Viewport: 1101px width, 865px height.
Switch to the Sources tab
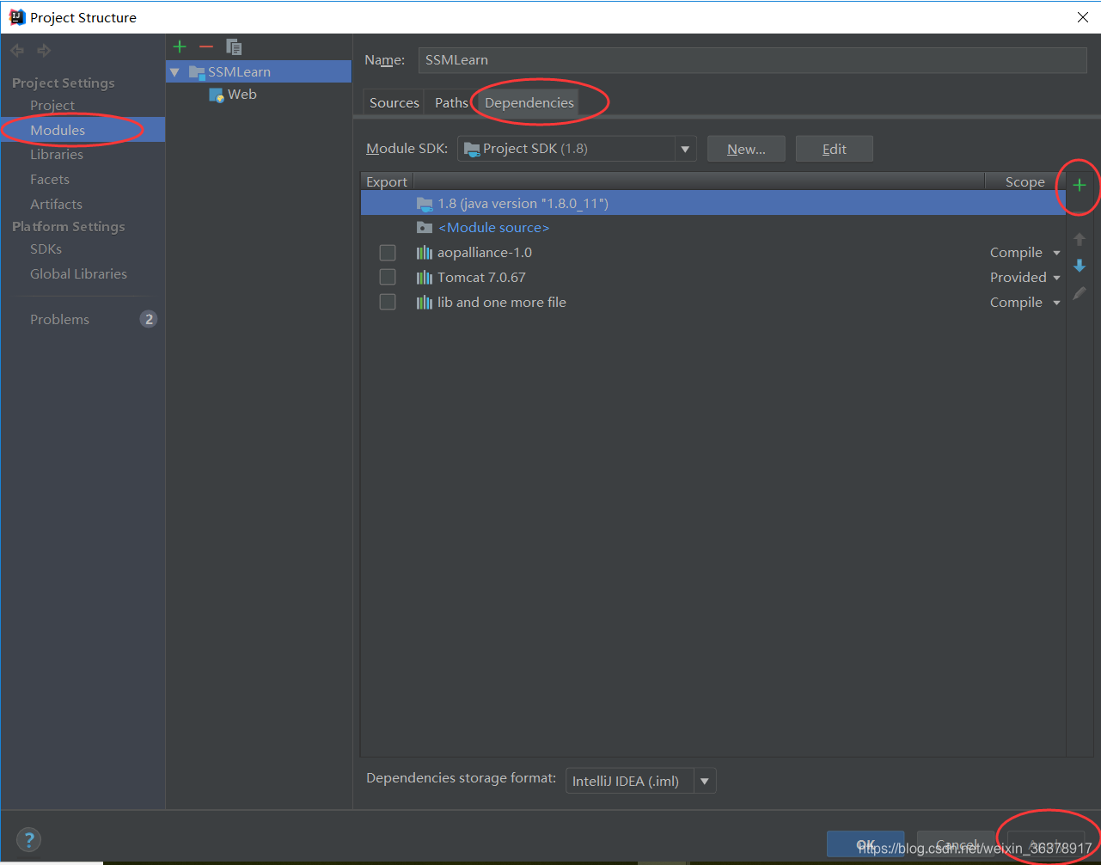pyautogui.click(x=395, y=102)
